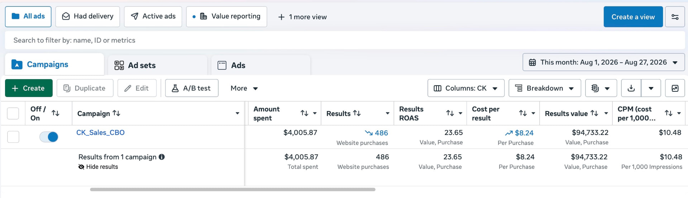Click the Create a view button
The image size is (688, 198).
tap(633, 17)
